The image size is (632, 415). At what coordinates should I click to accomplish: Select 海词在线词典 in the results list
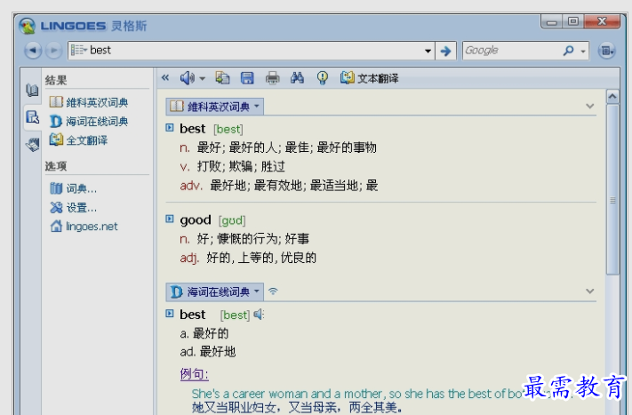89,121
